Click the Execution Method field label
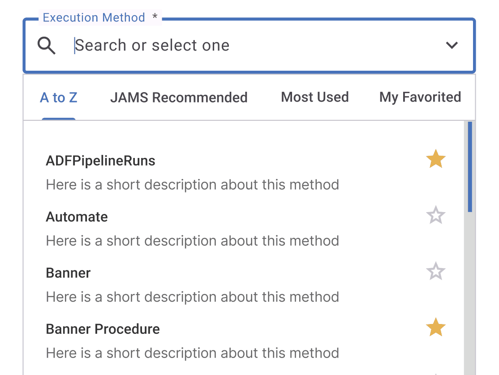499x375 pixels. click(94, 17)
